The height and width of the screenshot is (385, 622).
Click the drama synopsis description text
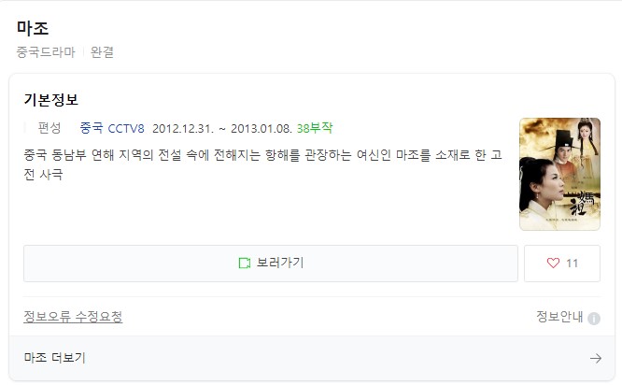262,164
